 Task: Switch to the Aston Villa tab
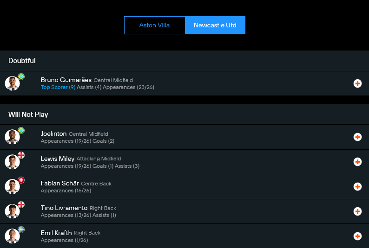pos(154,25)
